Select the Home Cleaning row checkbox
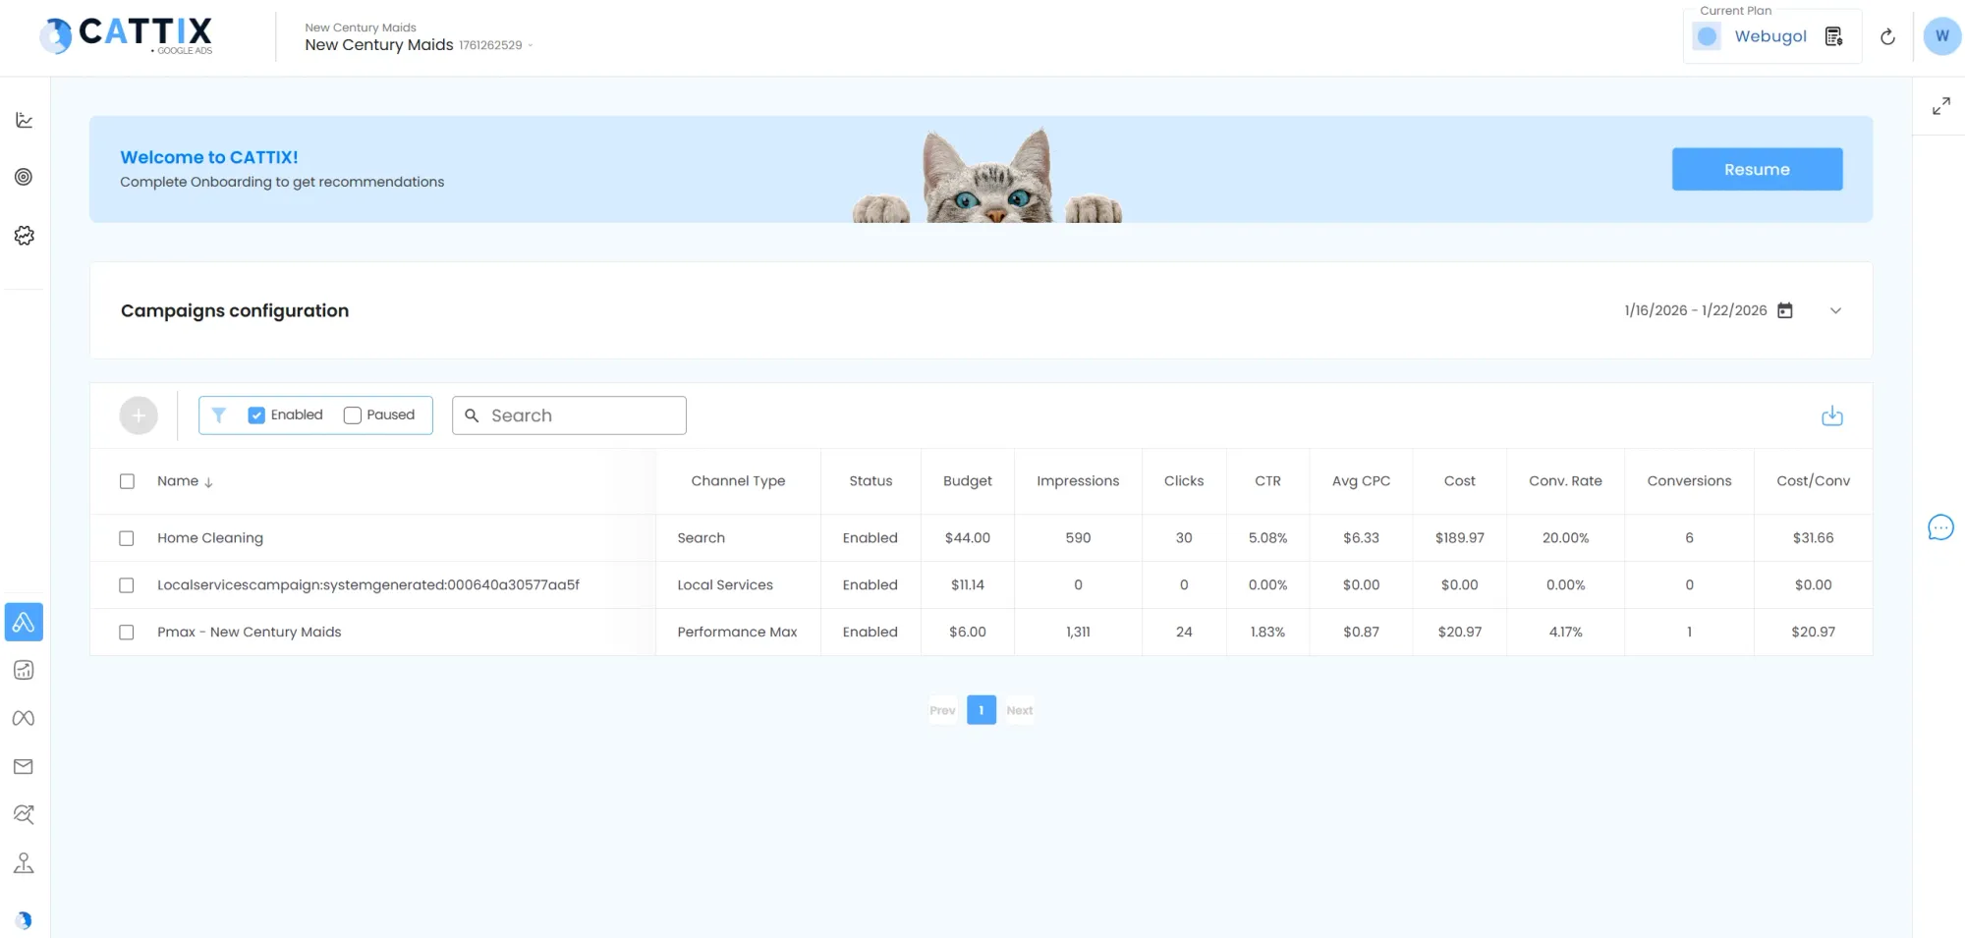The image size is (1965, 938). (x=127, y=538)
